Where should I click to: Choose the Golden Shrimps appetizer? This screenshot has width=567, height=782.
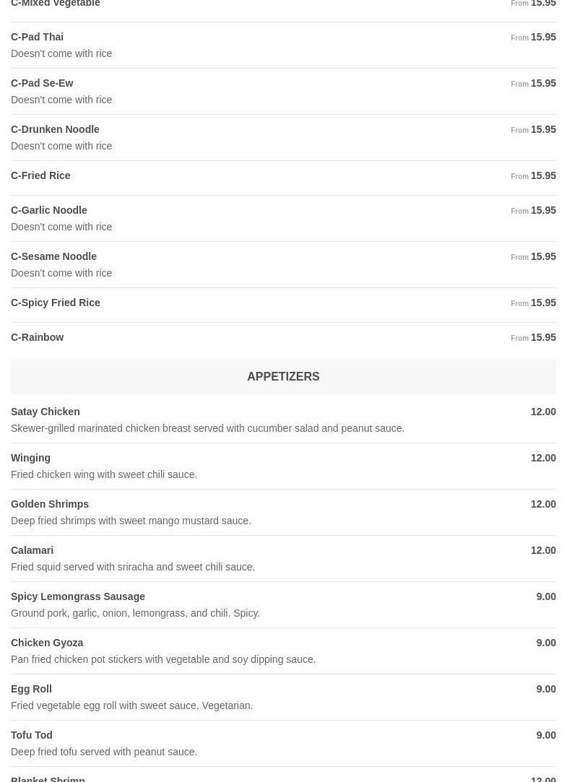(x=50, y=504)
